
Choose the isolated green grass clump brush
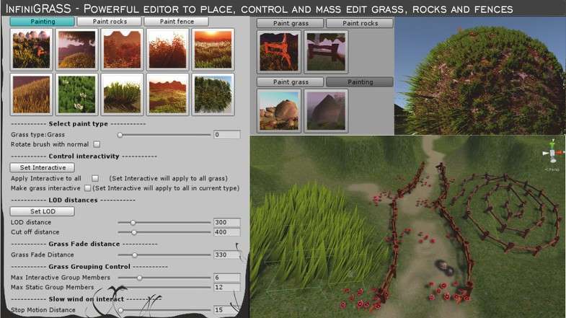point(123,94)
